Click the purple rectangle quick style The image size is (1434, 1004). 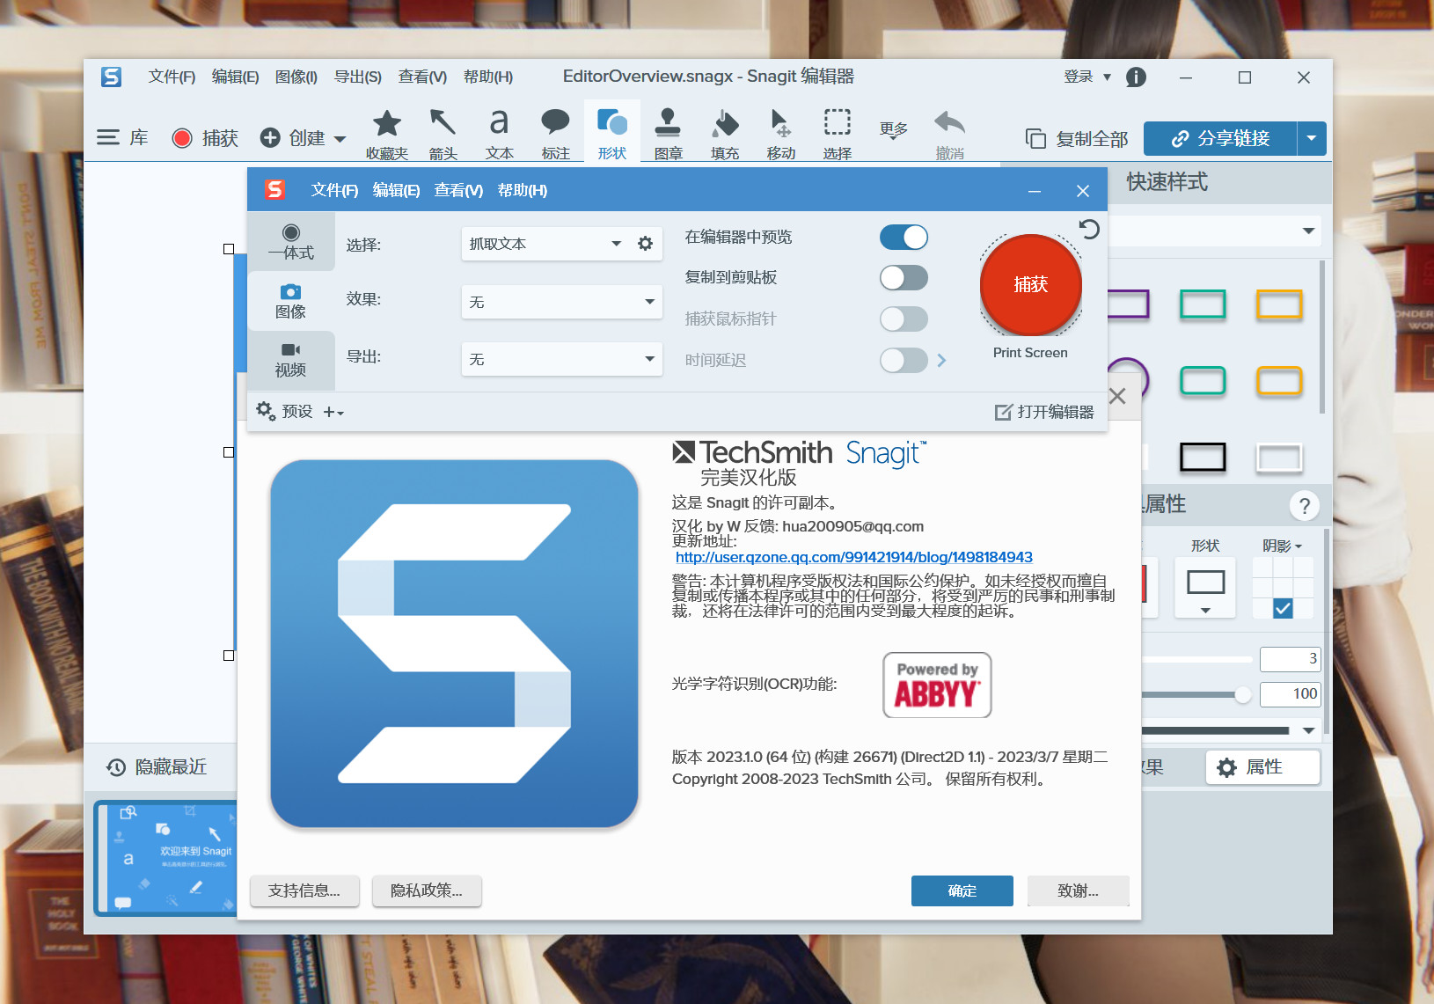point(1128,304)
